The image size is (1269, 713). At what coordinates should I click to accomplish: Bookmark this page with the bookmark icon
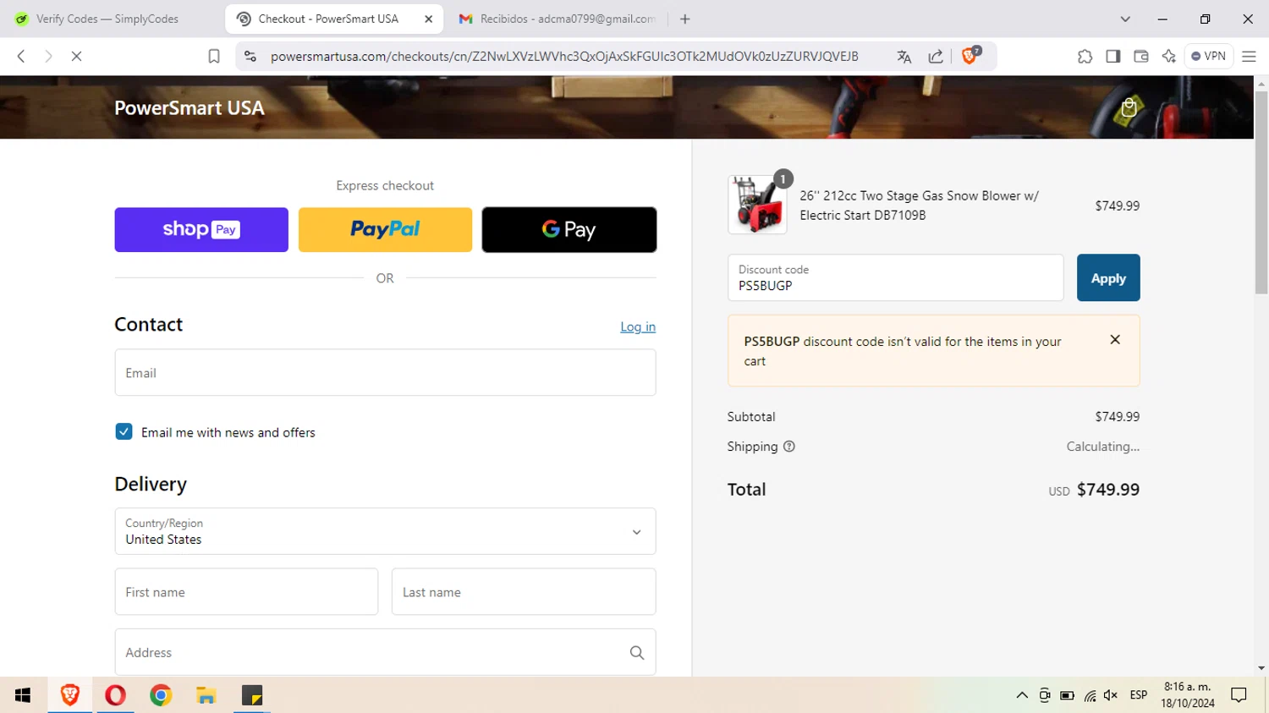point(214,57)
